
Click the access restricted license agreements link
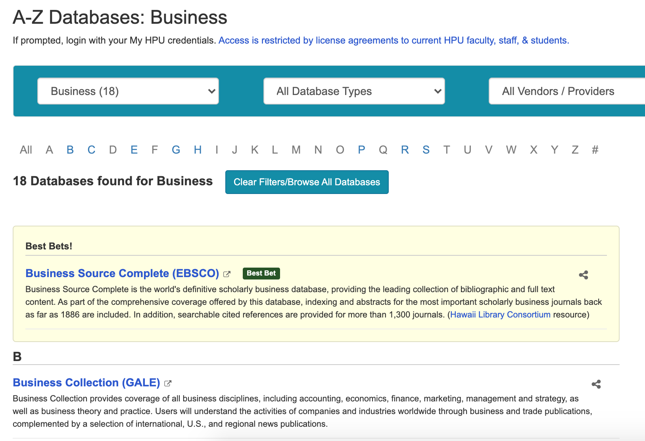(394, 40)
